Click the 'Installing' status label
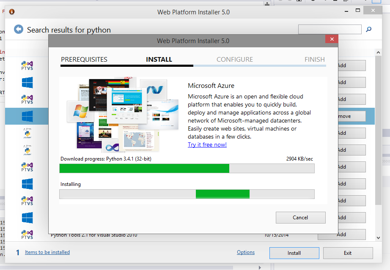 tap(71, 184)
